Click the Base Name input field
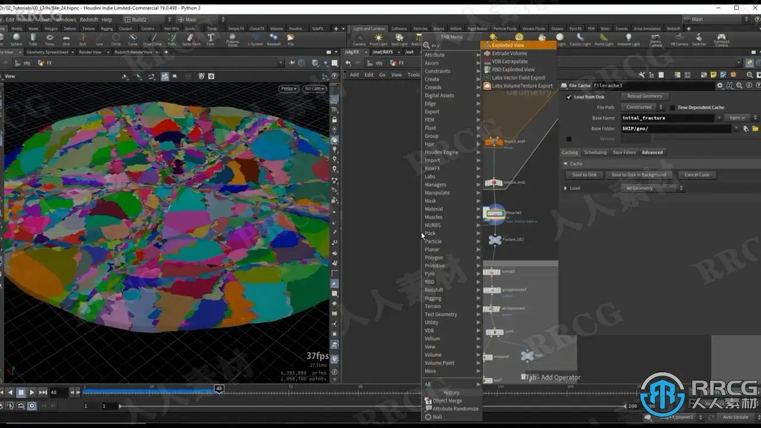The width and height of the screenshot is (761, 428). [x=668, y=118]
